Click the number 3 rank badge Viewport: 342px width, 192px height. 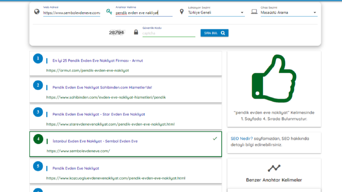(38, 112)
